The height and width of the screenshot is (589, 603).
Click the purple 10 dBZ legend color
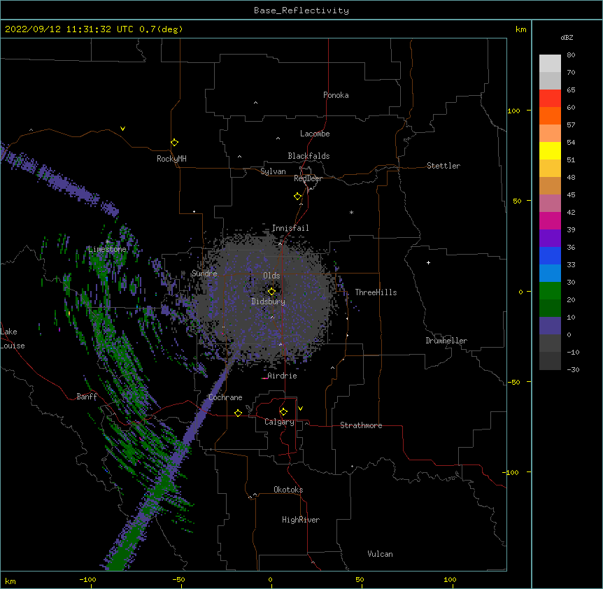tap(550, 326)
